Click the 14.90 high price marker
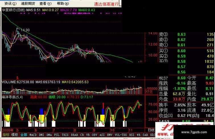Viewport: 215px width, 139px height. click(x=25, y=30)
